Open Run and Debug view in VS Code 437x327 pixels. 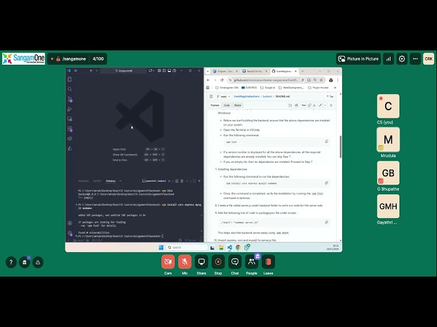70,109
